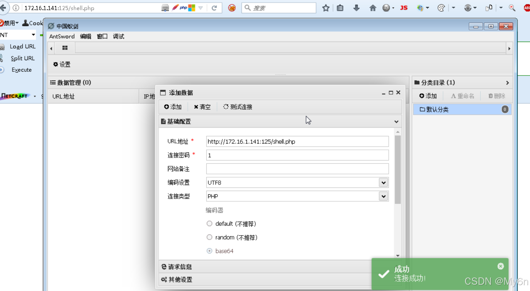The image size is (530, 291).
Task: Click the red JS toolbar icon
Action: [x=404, y=8]
